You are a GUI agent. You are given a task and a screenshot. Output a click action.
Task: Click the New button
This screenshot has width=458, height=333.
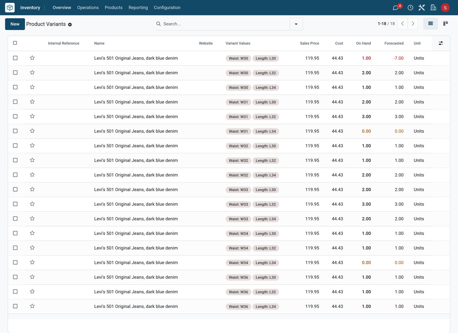pyautogui.click(x=15, y=24)
